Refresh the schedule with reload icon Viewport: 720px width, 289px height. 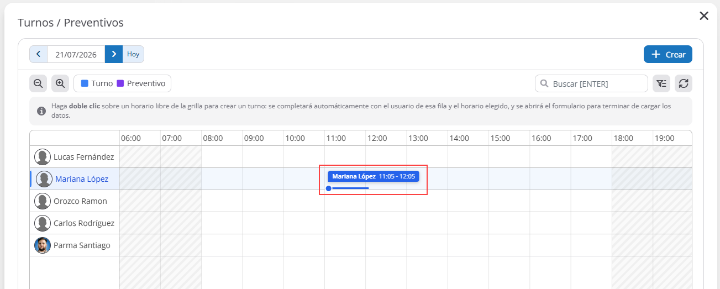tap(684, 83)
